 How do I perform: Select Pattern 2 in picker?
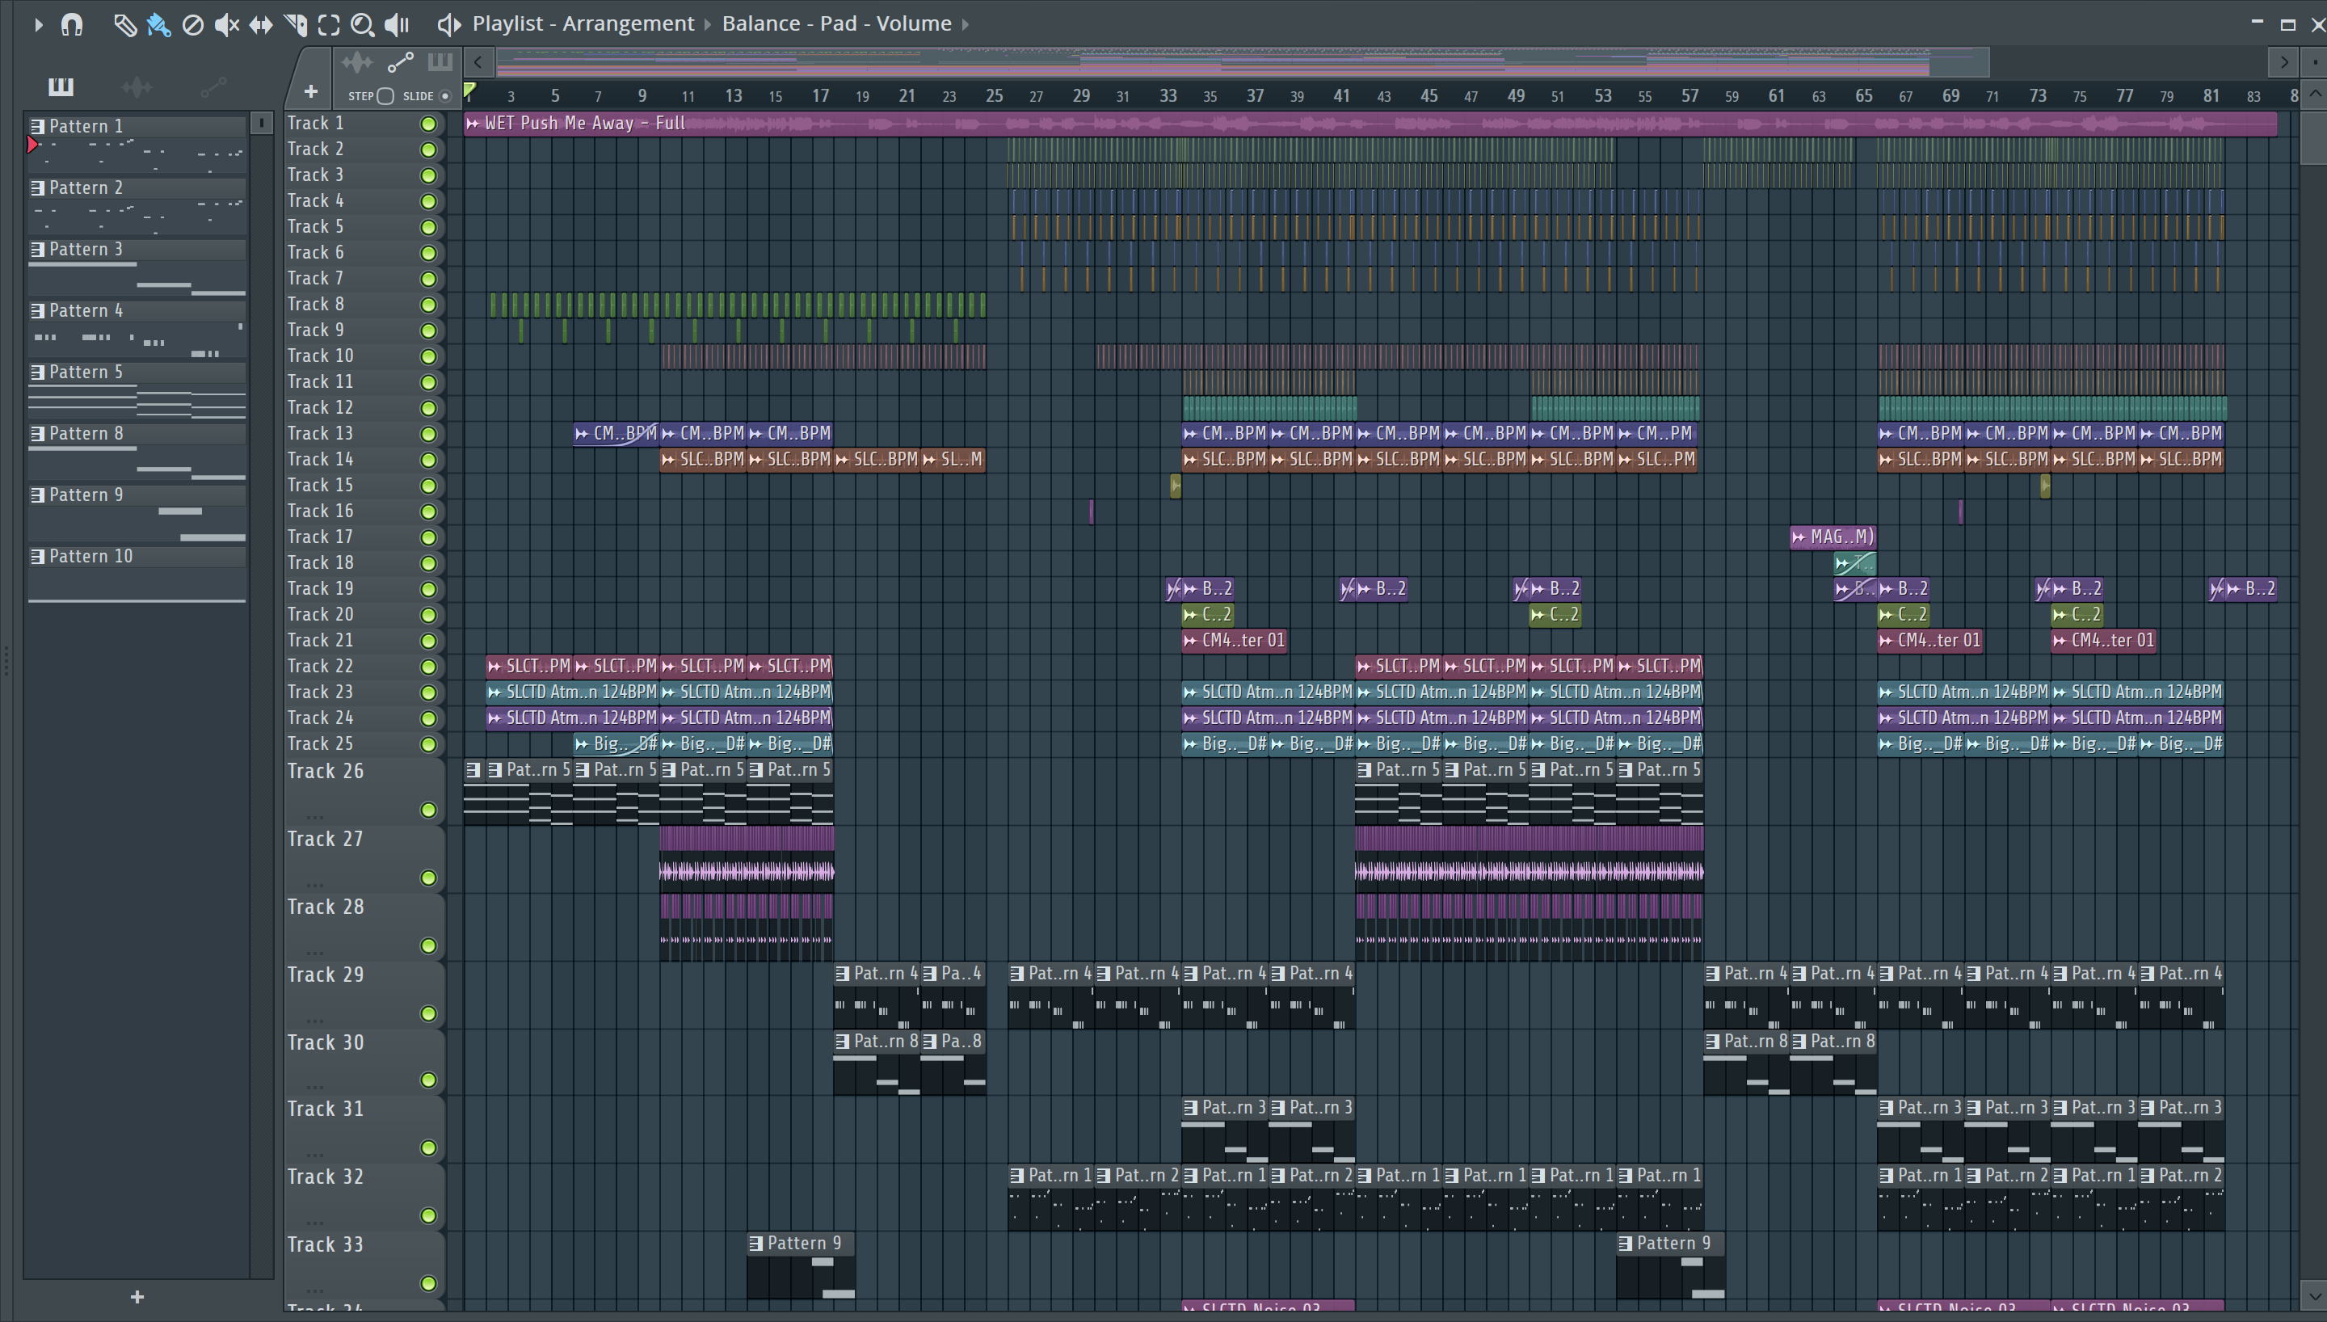pyautogui.click(x=137, y=188)
